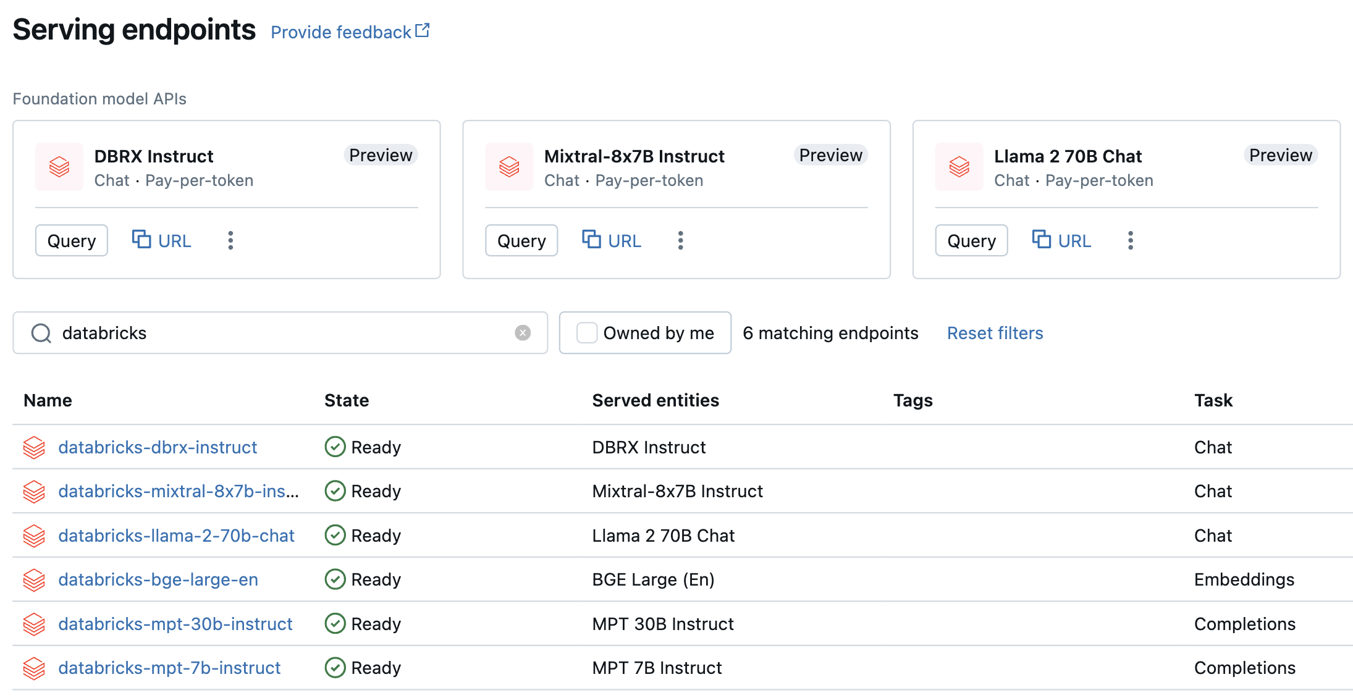Click Preview badge on Llama 2 70B card
The width and height of the screenshot is (1353, 698).
pyautogui.click(x=1281, y=155)
